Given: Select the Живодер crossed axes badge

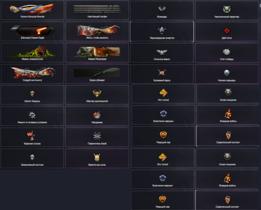Looking at the screenshot, I should point(162,11).
